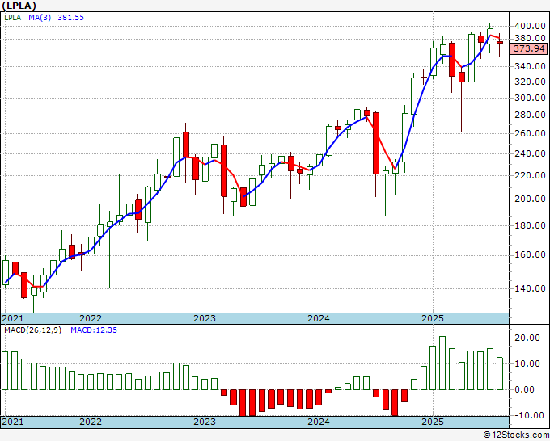Click the 220.00 price axis label
This screenshot has width=550, height=441.
530,175
